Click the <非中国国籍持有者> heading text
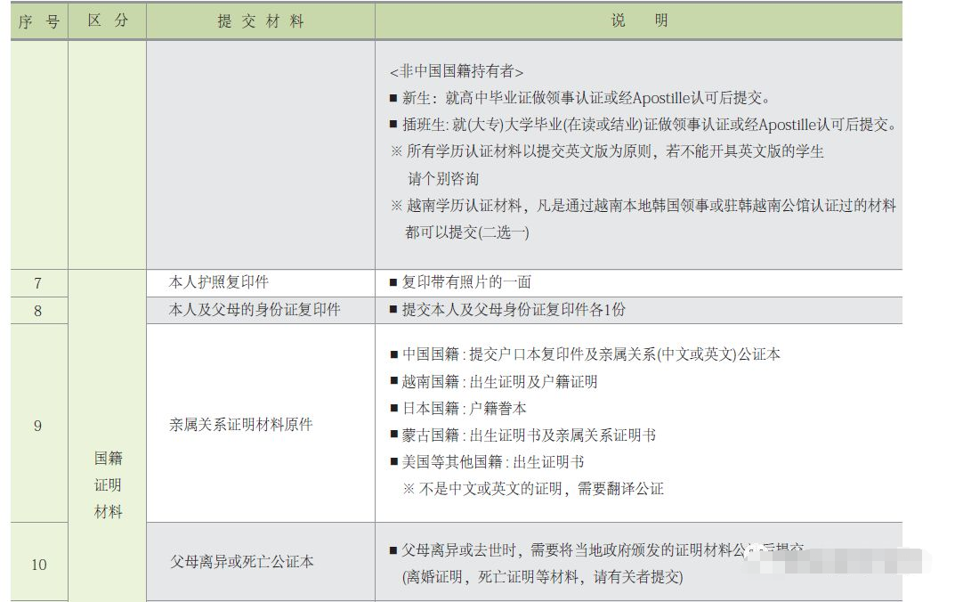Image resolution: width=955 pixels, height=602 pixels. point(457,72)
